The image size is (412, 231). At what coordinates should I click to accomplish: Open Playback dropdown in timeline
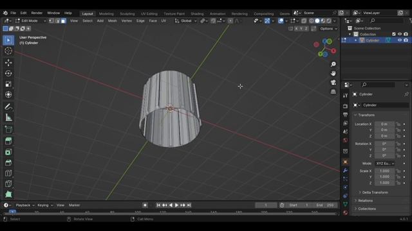point(25,205)
